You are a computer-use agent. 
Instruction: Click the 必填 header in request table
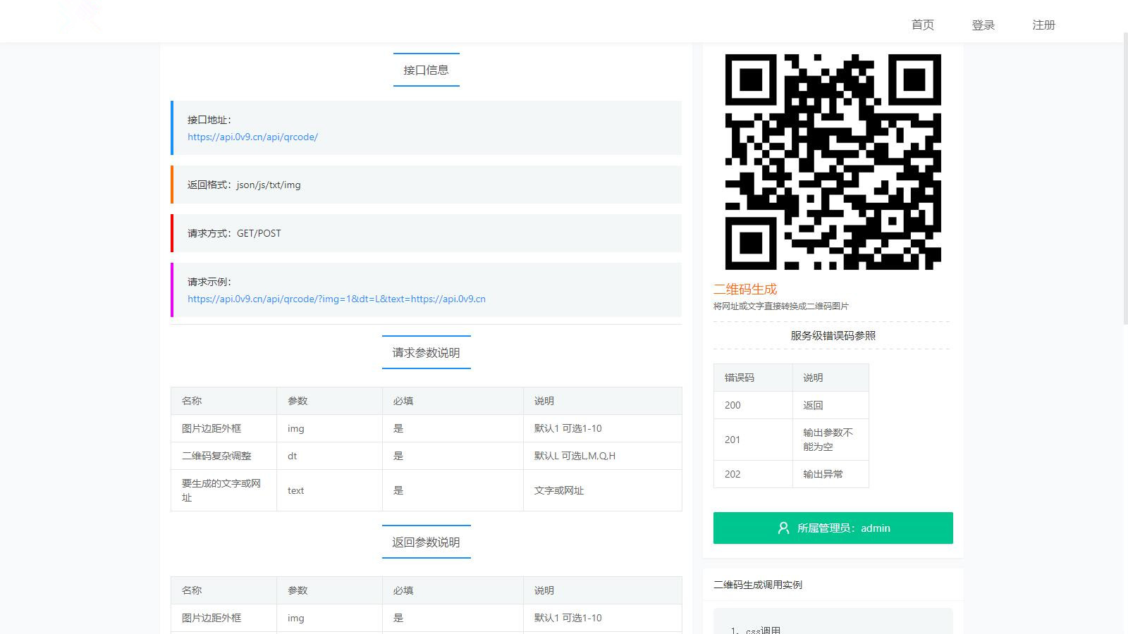click(453, 401)
